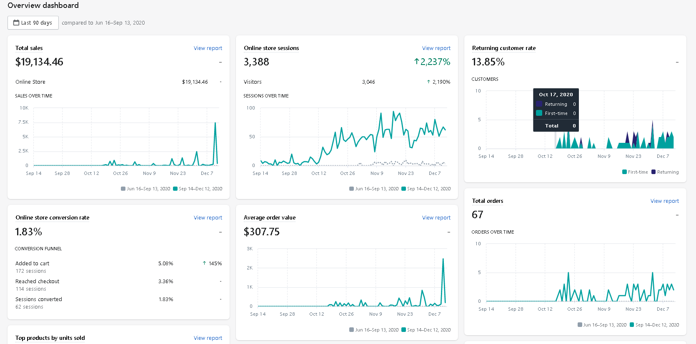
Task: Click the 13.85% returning customer rate value
Action: (488, 62)
